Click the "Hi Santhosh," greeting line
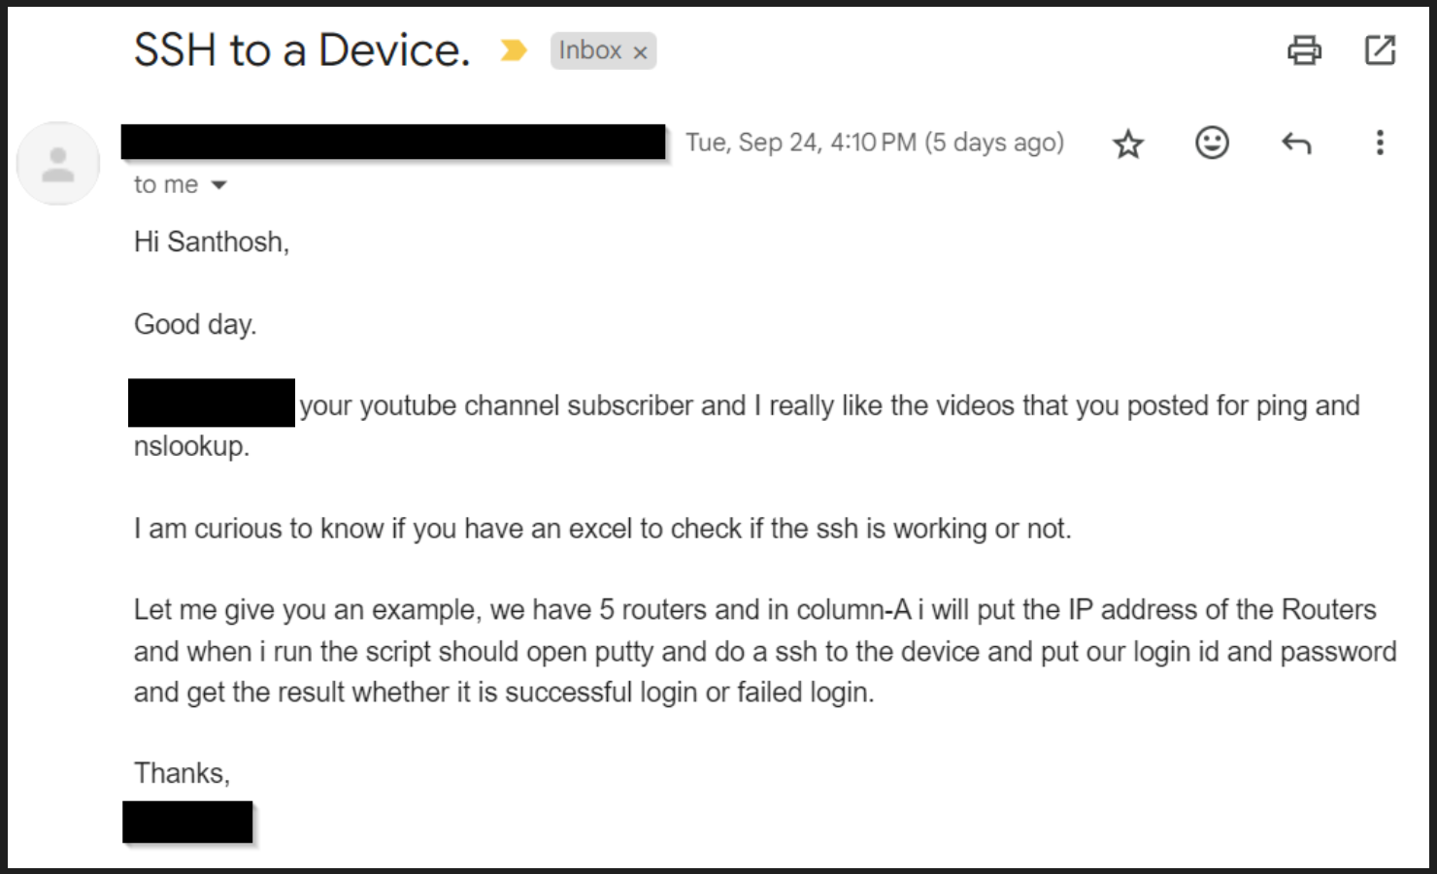 tap(212, 242)
